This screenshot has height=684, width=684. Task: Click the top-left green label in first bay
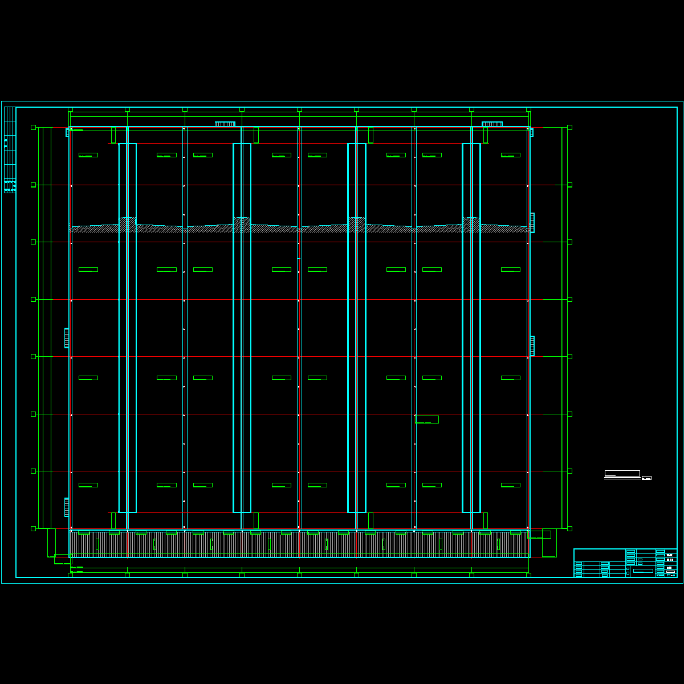tap(88, 155)
